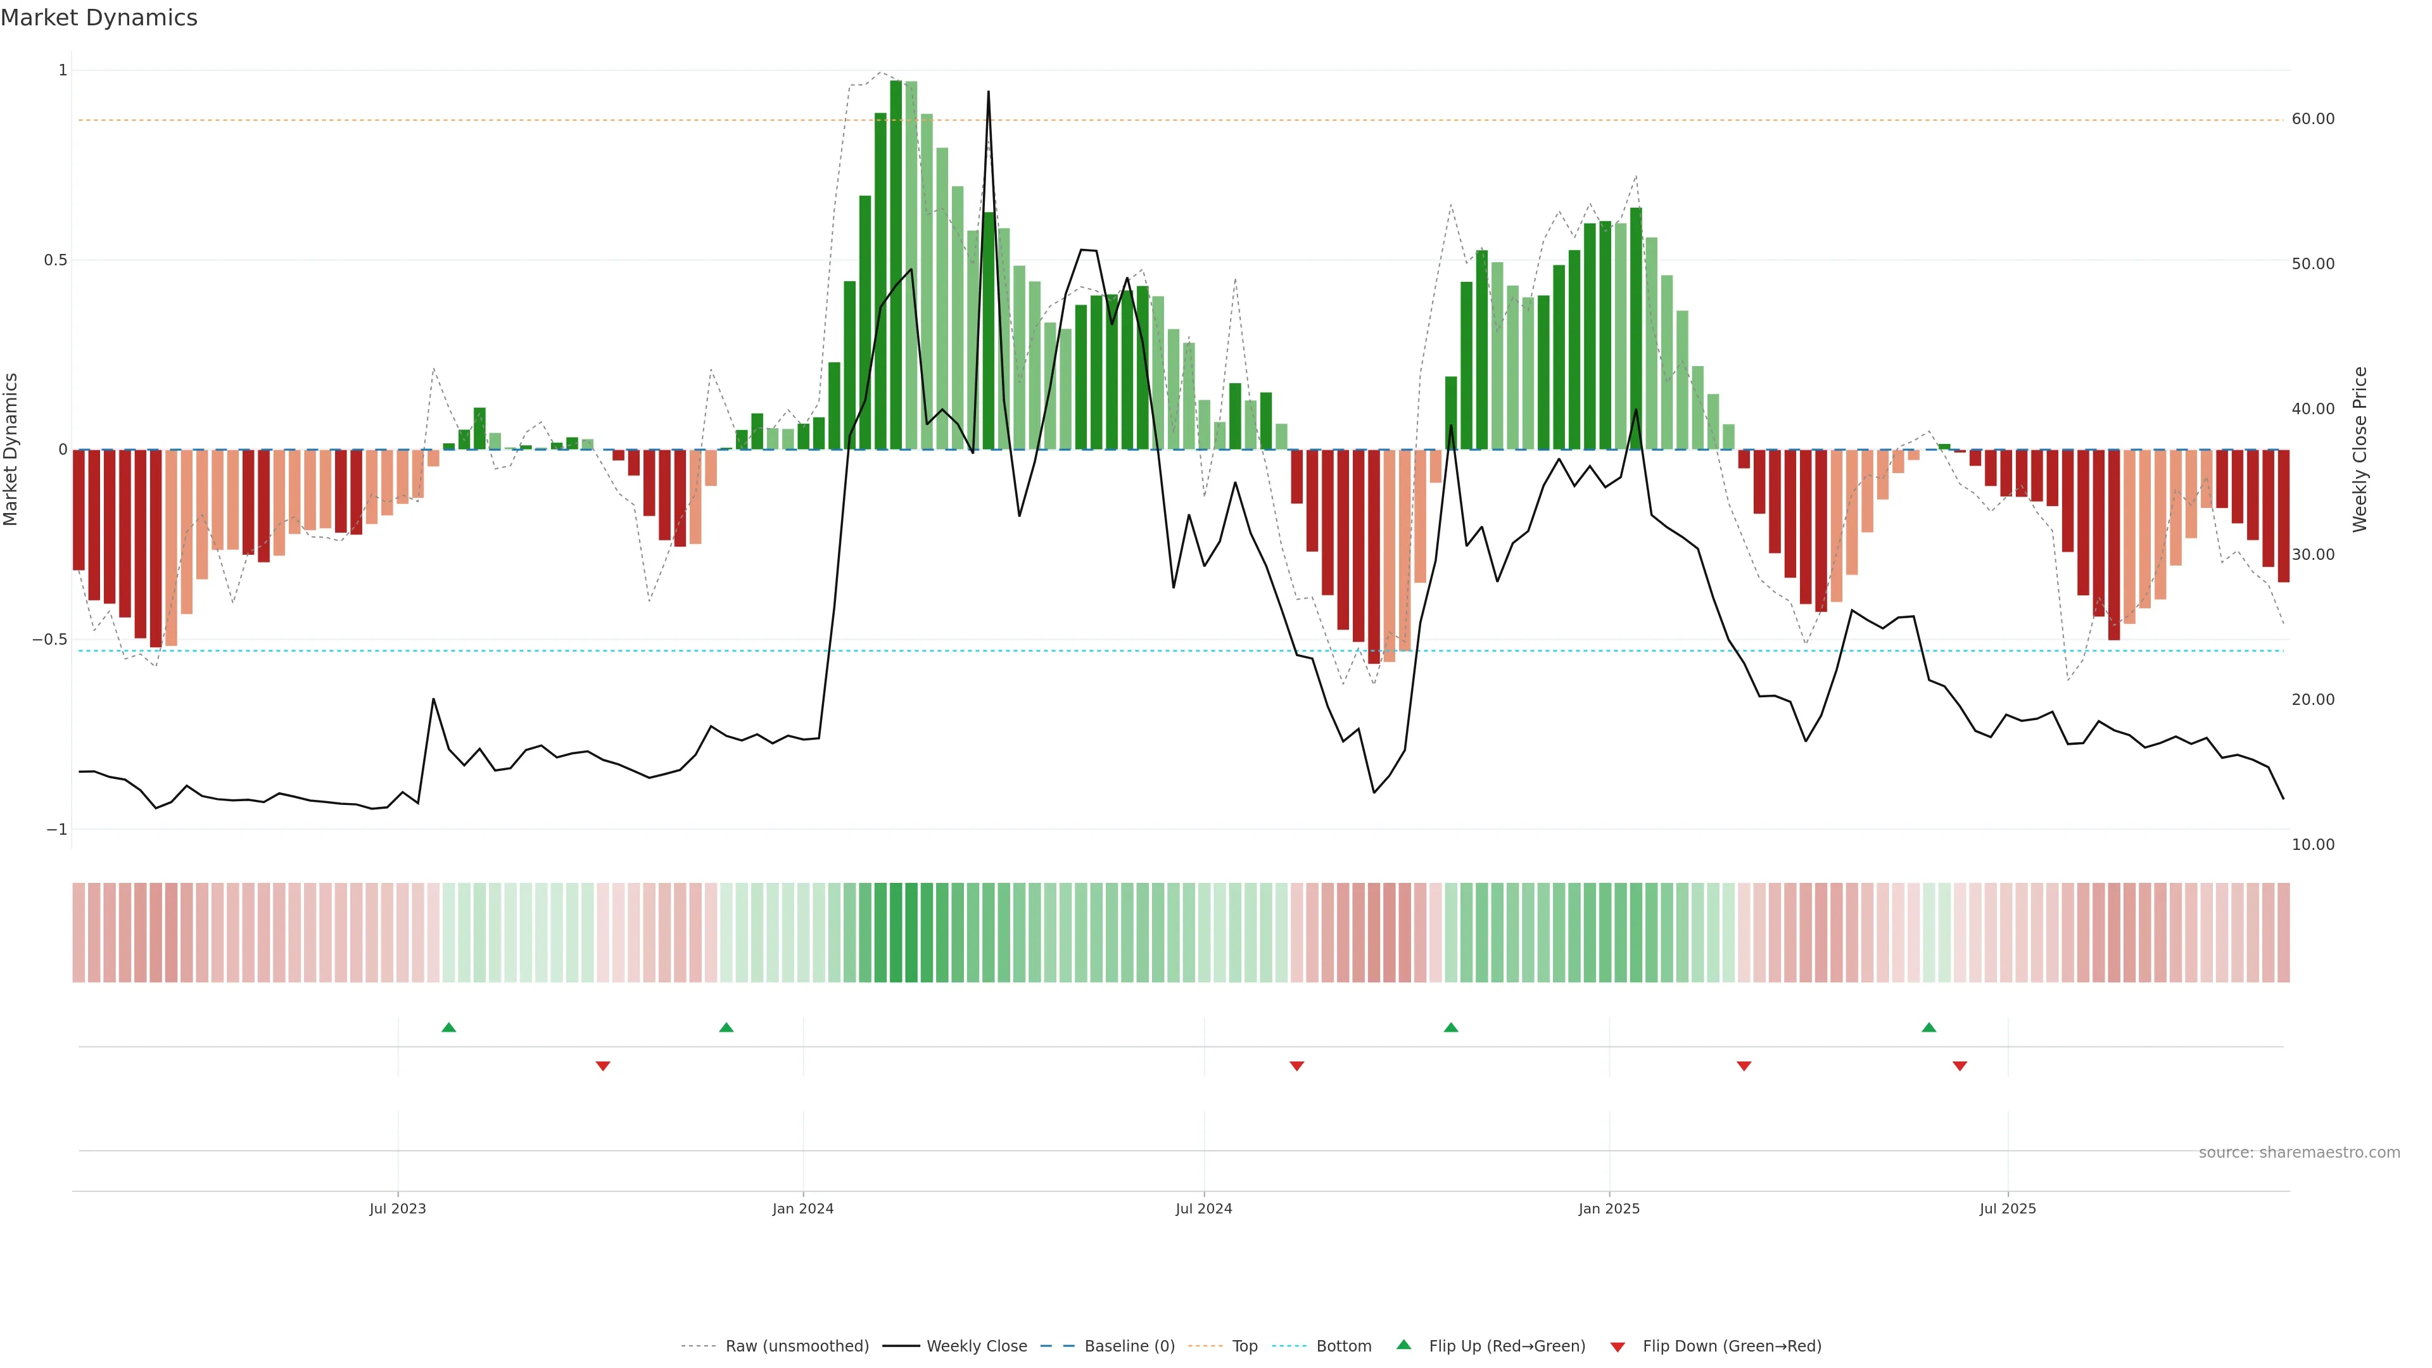Click the red Flip Down triangle shortly after Jul 2024

(x=1297, y=1066)
